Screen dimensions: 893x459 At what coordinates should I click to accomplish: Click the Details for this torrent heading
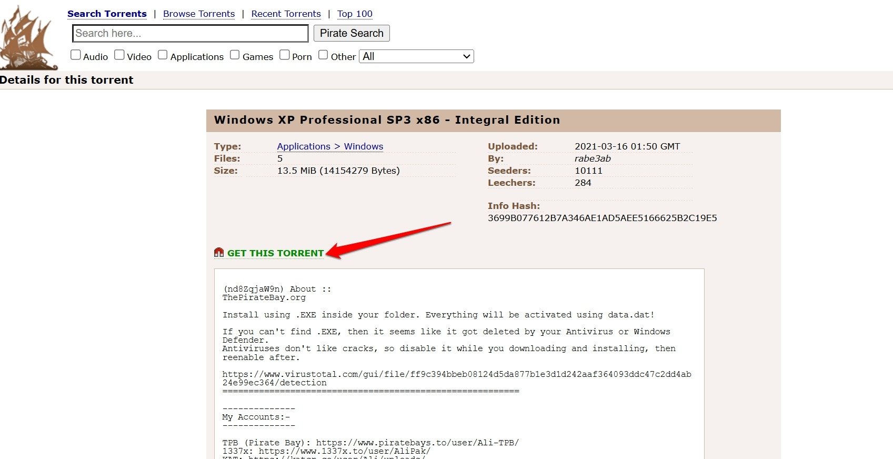(x=67, y=80)
